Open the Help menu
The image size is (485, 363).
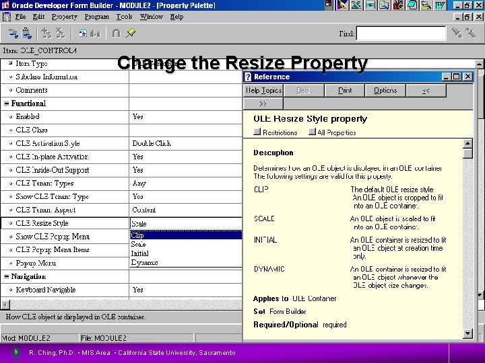[x=176, y=17]
